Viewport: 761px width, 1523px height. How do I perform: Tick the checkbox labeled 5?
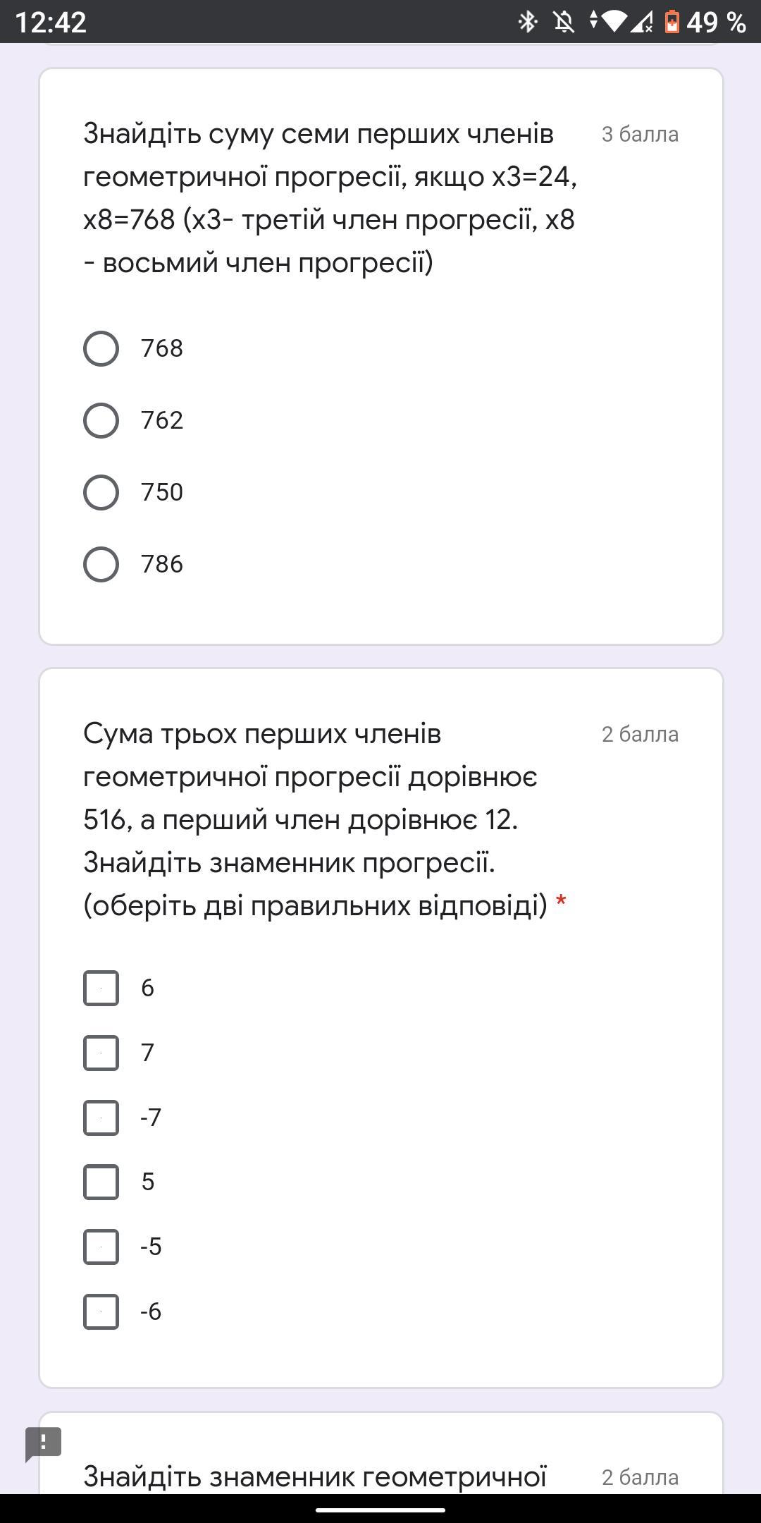(x=101, y=1182)
